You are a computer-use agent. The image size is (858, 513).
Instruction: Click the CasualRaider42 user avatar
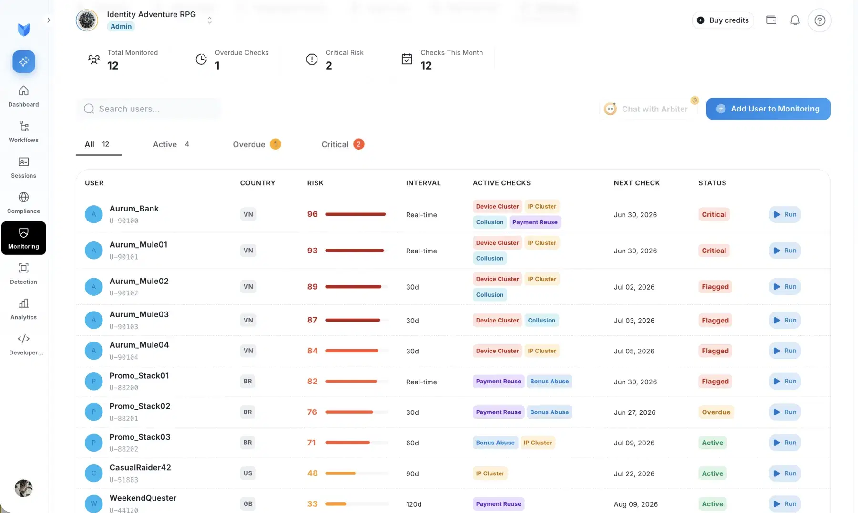(x=93, y=473)
